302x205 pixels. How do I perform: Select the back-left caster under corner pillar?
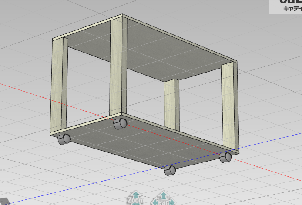pos(120,124)
